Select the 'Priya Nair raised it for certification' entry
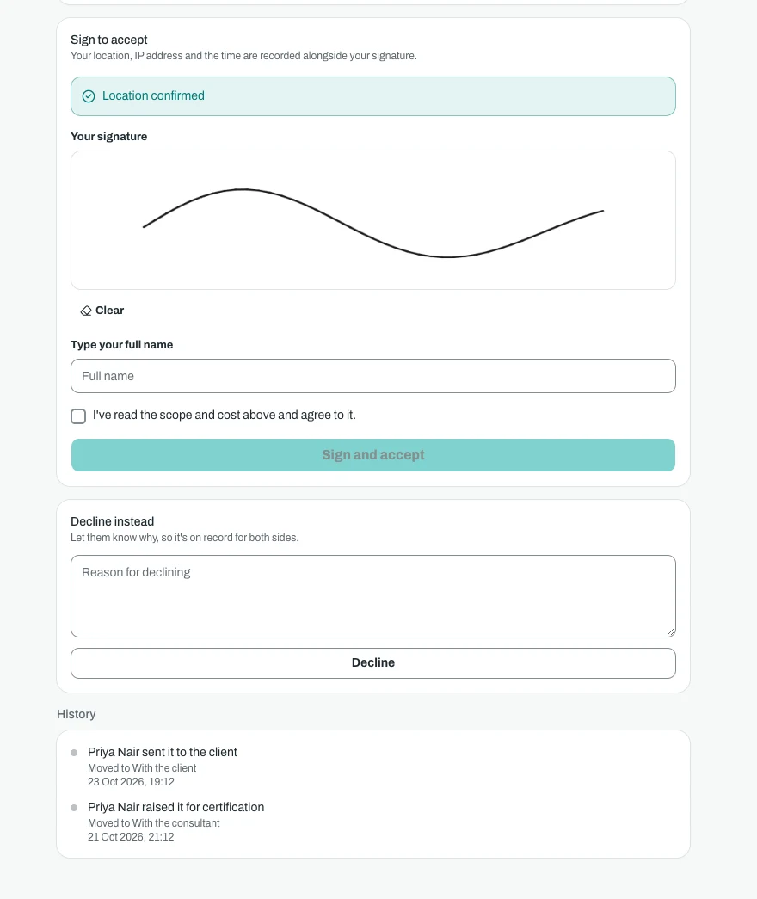757x899 pixels. [176, 807]
